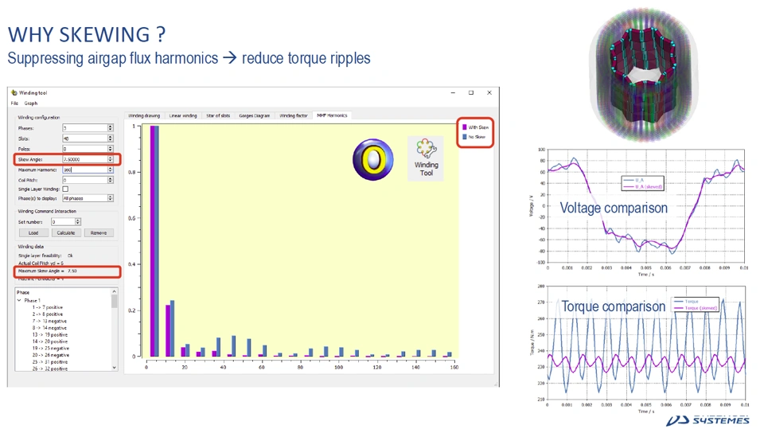Select '20 -> 26 negative' tree row
Screen dimensions: 764x433
[x=51, y=355]
